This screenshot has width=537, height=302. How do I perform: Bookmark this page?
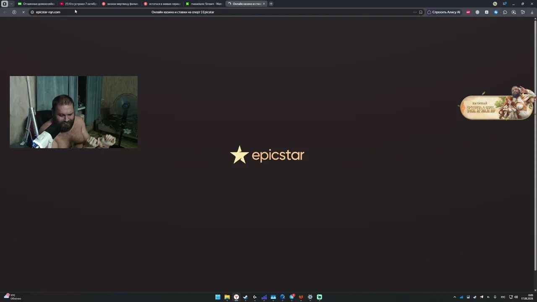click(421, 12)
